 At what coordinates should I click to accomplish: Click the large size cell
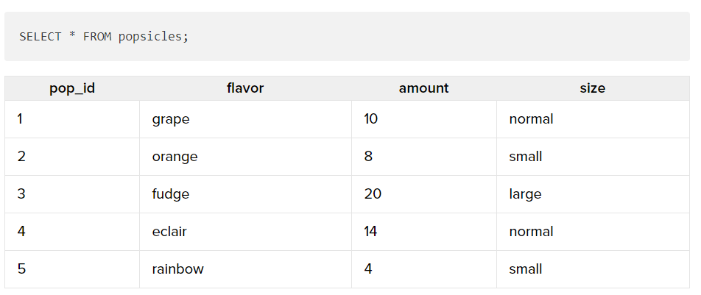tap(593, 194)
